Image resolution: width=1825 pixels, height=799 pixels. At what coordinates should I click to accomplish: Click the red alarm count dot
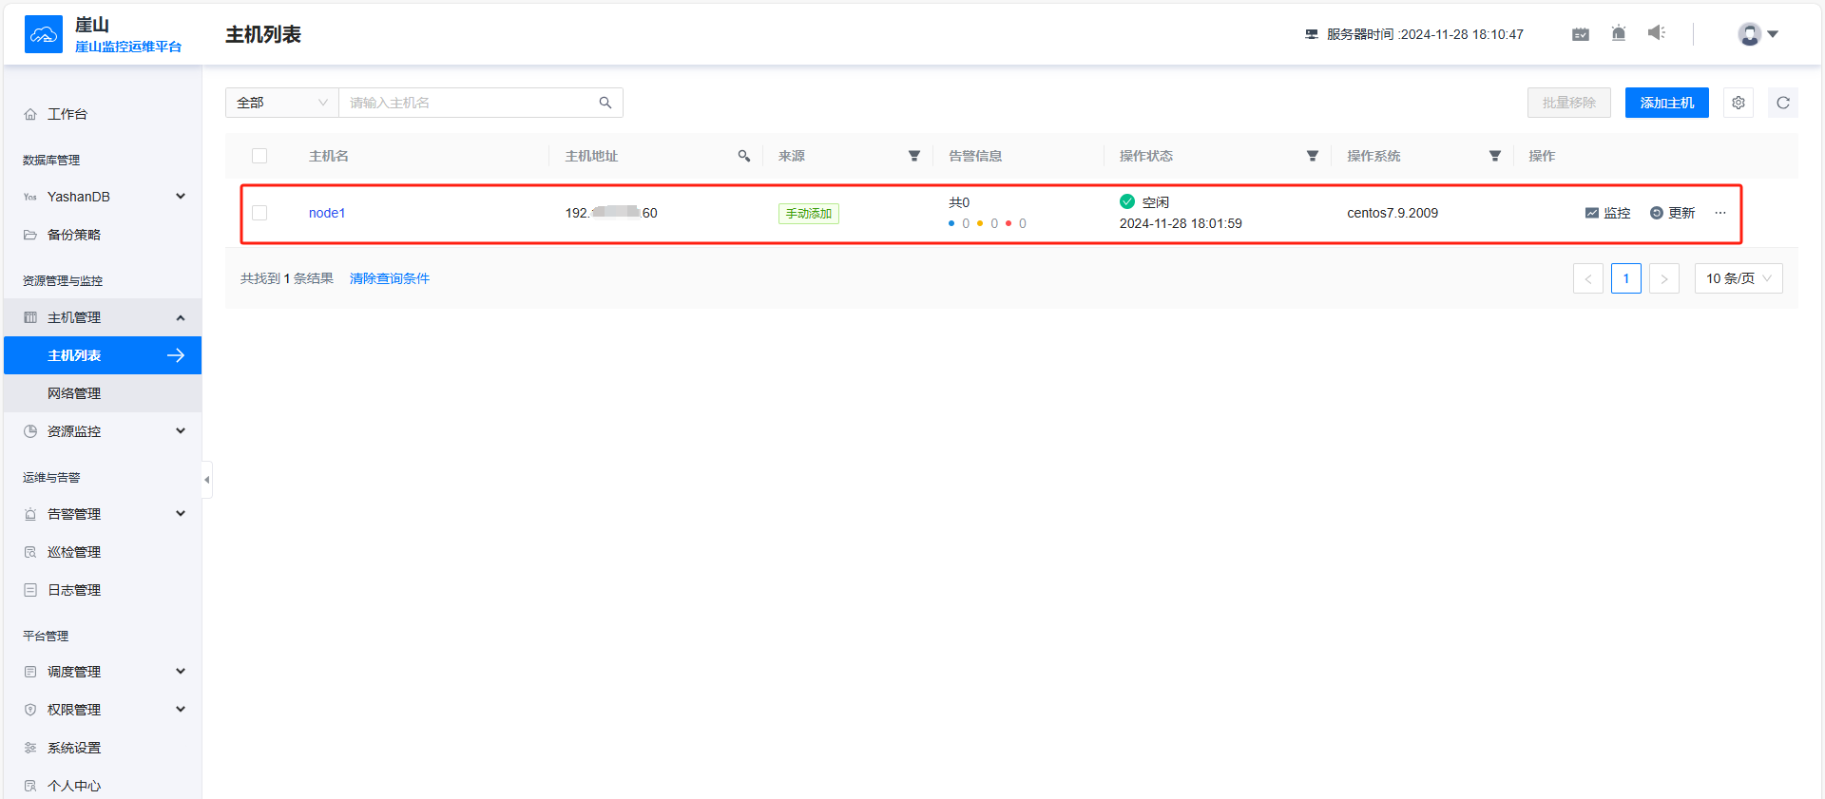click(1009, 223)
